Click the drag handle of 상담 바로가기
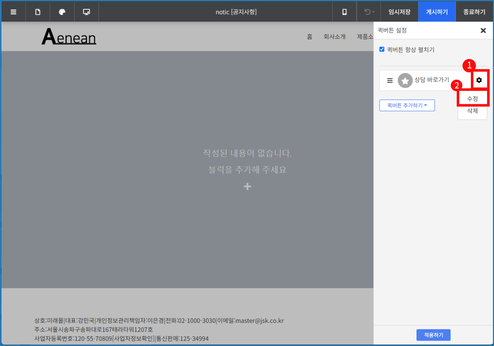Image resolution: width=494 pixels, height=346 pixels. click(x=390, y=80)
